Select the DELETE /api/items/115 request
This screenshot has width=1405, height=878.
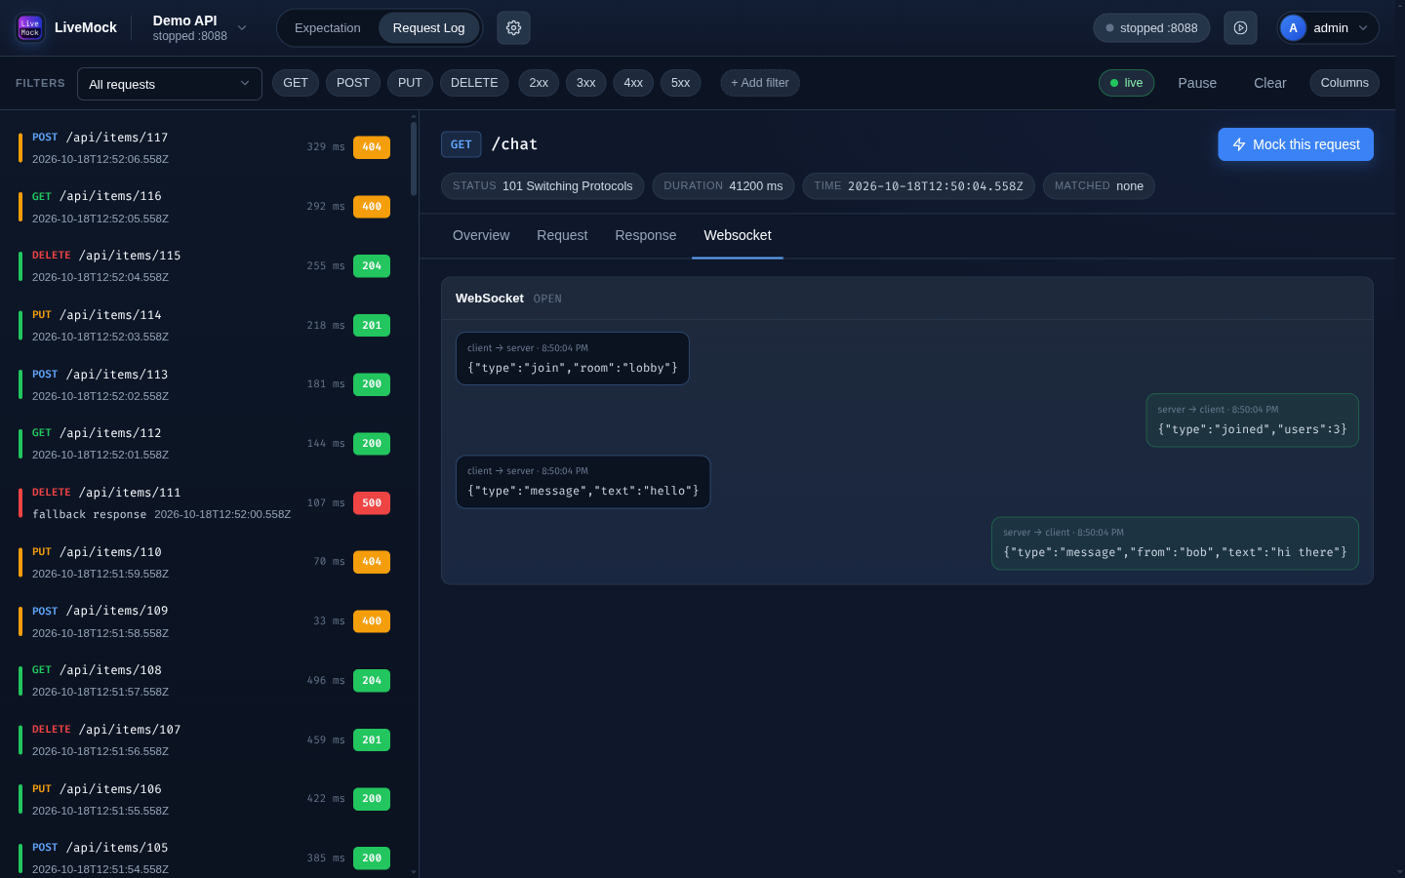(205, 266)
